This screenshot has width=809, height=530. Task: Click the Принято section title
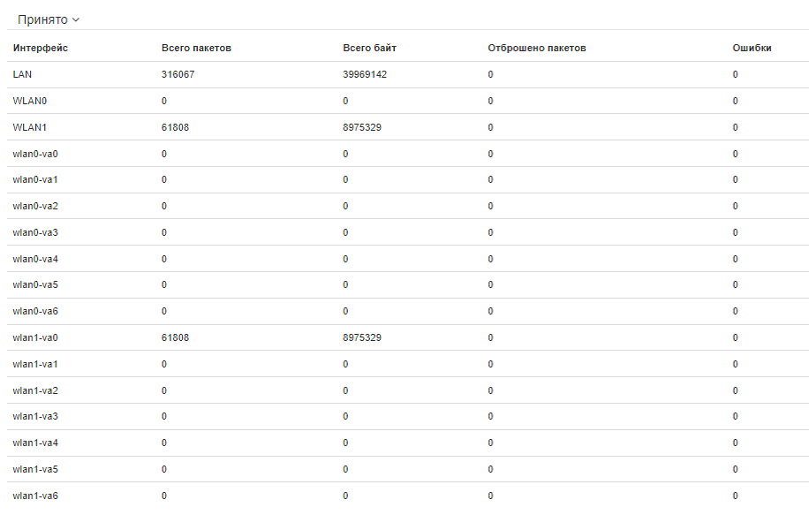point(42,19)
